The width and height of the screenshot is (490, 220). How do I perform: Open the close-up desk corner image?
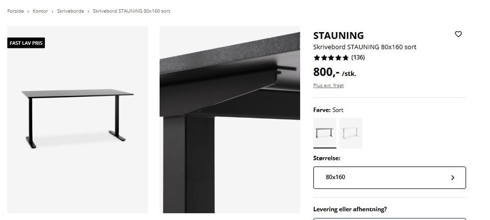point(230,120)
